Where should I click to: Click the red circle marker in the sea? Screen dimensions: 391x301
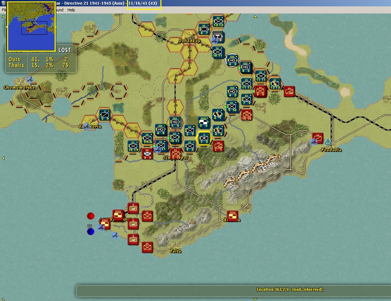[x=90, y=216]
